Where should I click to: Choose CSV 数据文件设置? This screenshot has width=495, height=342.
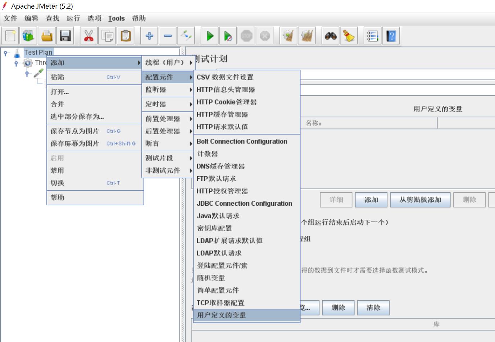247,77
